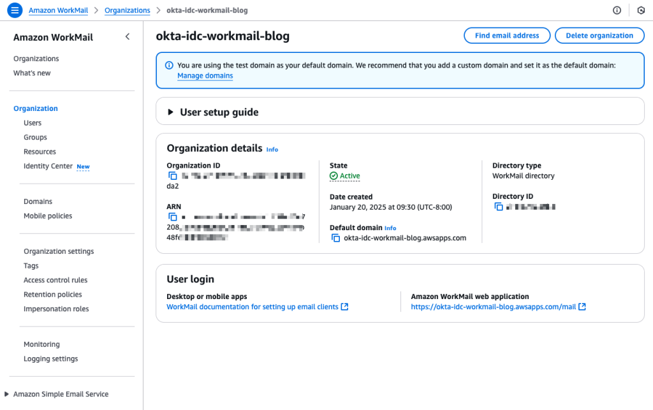This screenshot has width=653, height=410.
Task: Click the Delete organization button
Action: (x=599, y=35)
